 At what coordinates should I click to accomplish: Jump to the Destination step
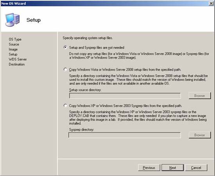click(x=17, y=64)
